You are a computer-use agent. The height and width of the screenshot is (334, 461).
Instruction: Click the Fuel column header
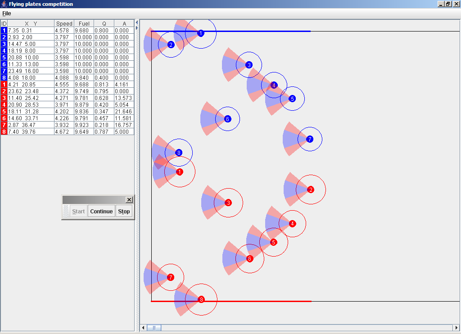click(84, 23)
